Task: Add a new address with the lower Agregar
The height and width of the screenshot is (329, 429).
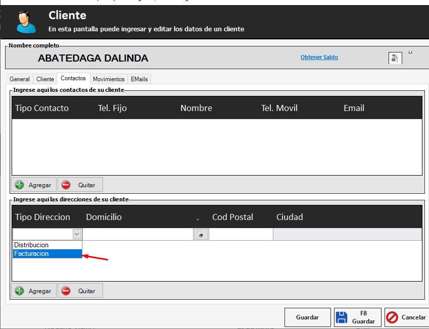Action: pos(34,291)
